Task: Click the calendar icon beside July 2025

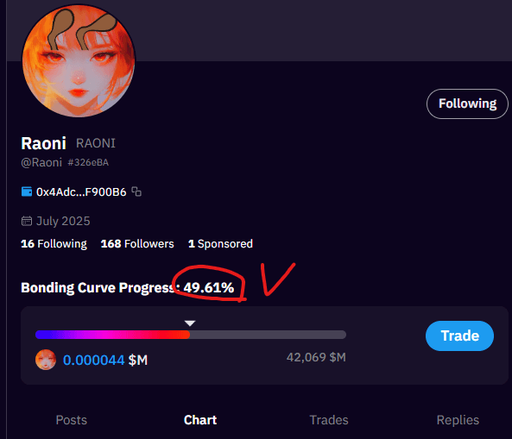Action: click(27, 221)
